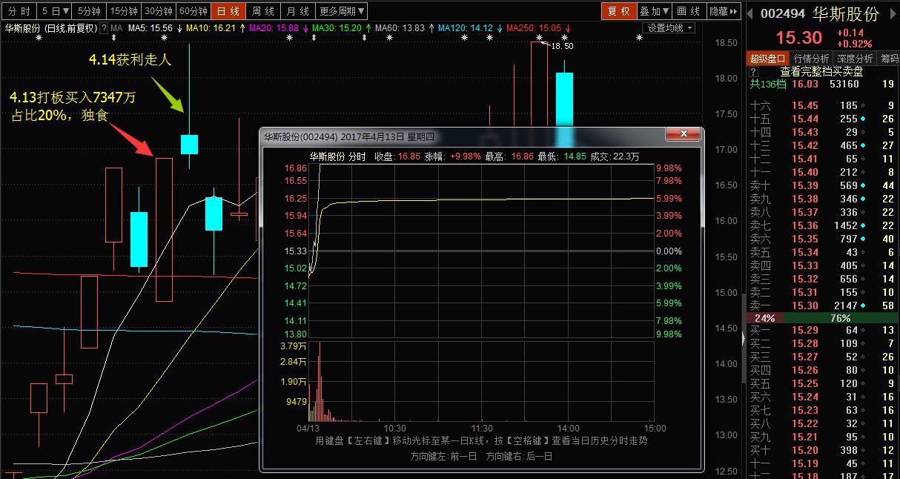Open the 叠加 overlay dropdown
The image size is (900, 479).
pos(653,11)
